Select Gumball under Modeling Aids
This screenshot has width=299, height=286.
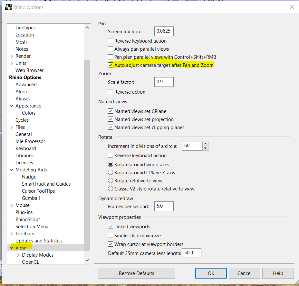(31, 198)
